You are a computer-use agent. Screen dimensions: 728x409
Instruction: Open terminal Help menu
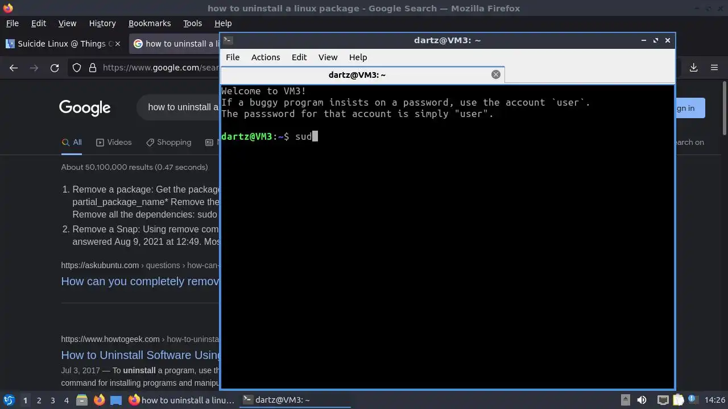coord(358,57)
